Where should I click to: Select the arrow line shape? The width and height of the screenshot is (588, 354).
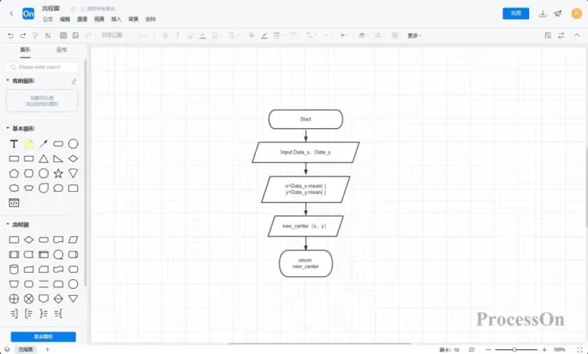pos(44,144)
